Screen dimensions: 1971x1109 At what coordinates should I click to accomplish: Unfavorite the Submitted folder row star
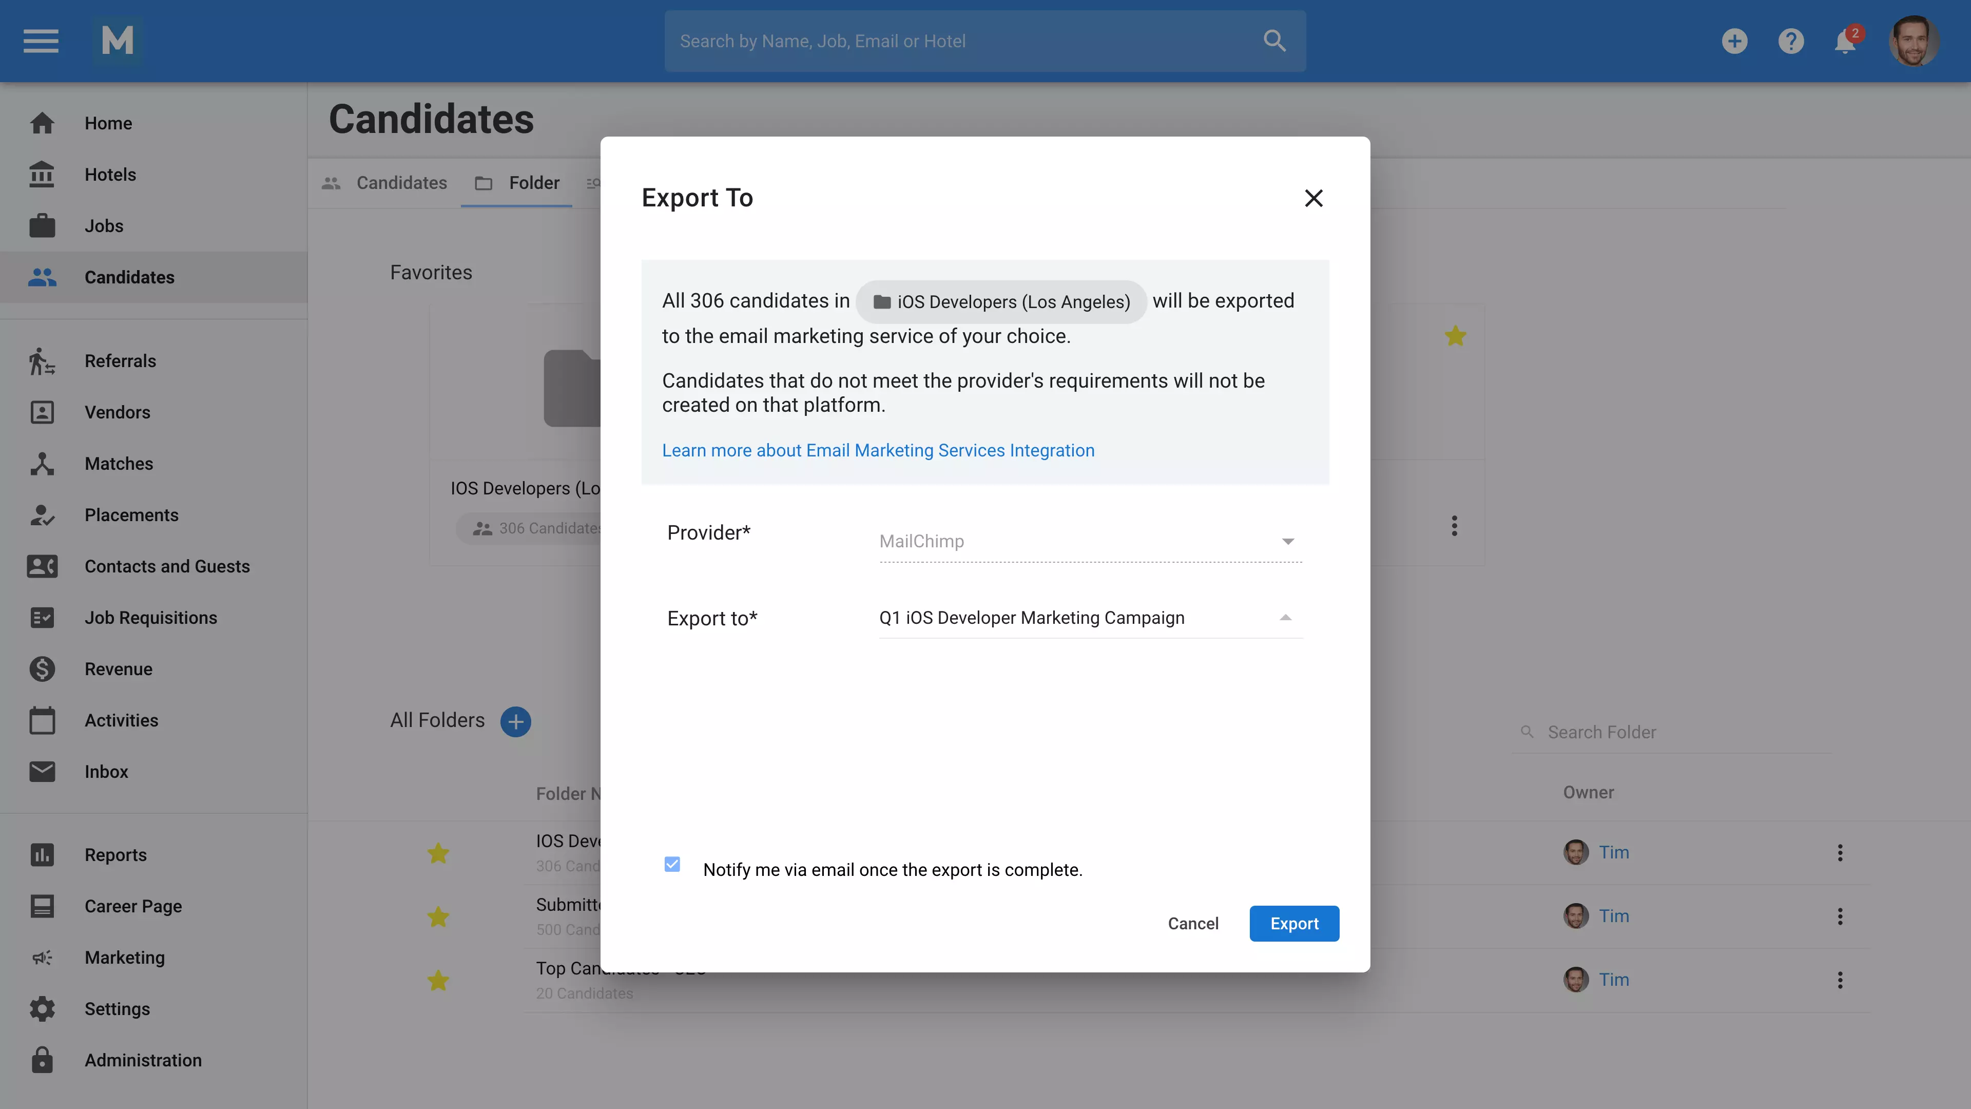[438, 916]
